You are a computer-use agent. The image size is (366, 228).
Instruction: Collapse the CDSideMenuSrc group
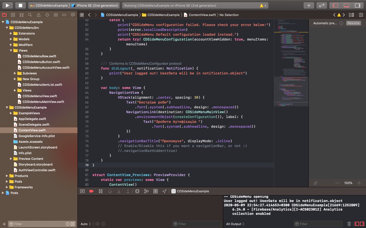point(7,28)
